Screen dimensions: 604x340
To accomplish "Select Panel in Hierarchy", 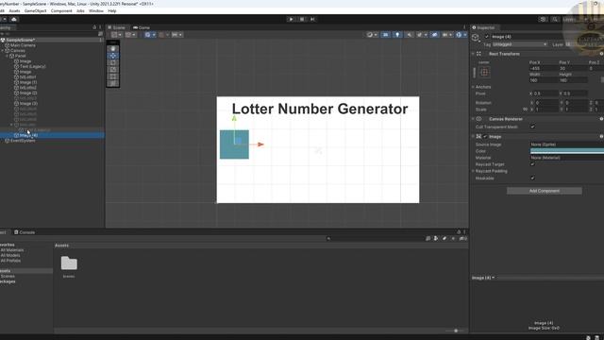I will tap(20, 56).
